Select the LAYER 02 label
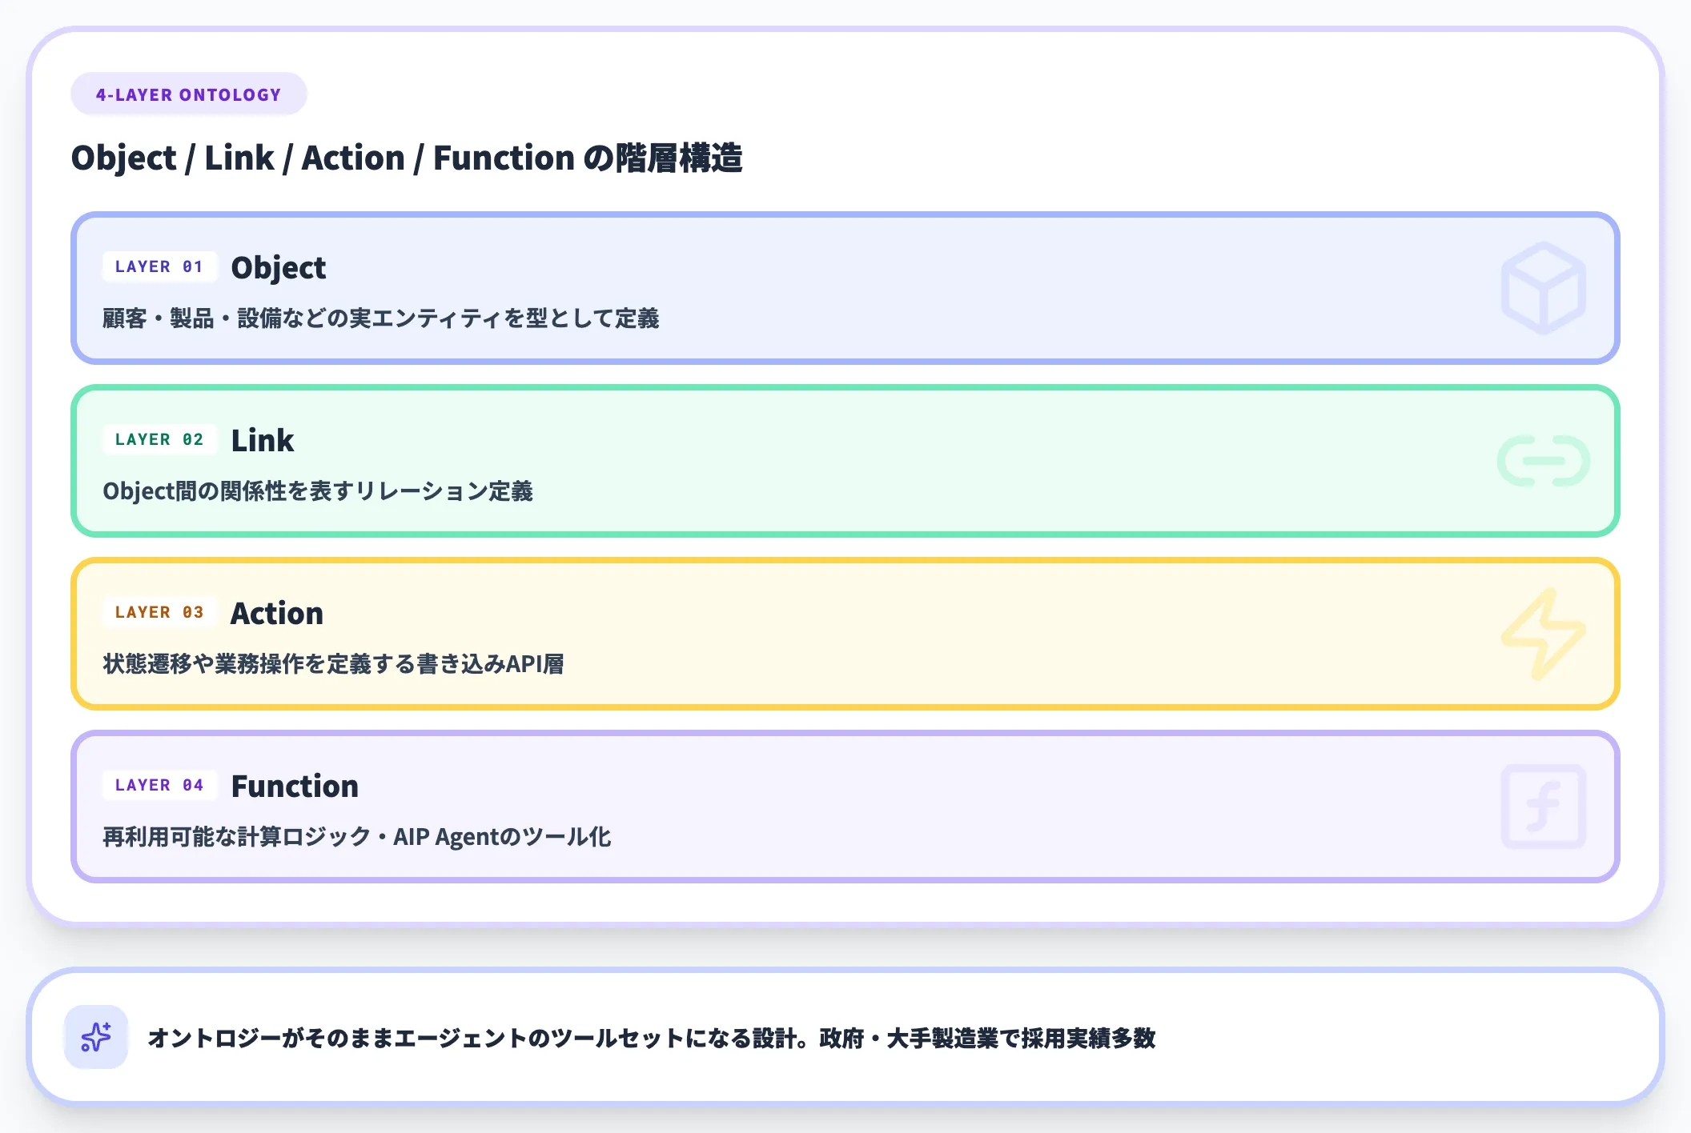Image resolution: width=1691 pixels, height=1133 pixels. (159, 440)
